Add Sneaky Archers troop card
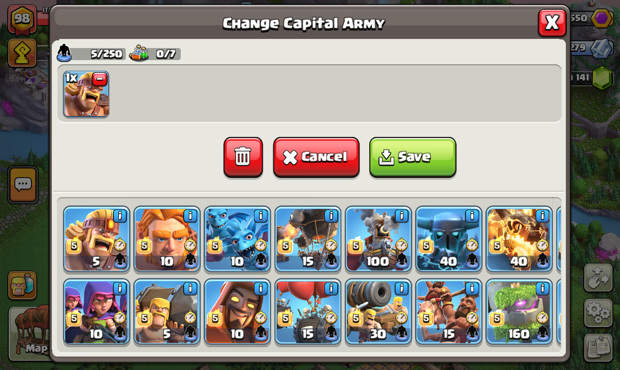 [x=96, y=312]
